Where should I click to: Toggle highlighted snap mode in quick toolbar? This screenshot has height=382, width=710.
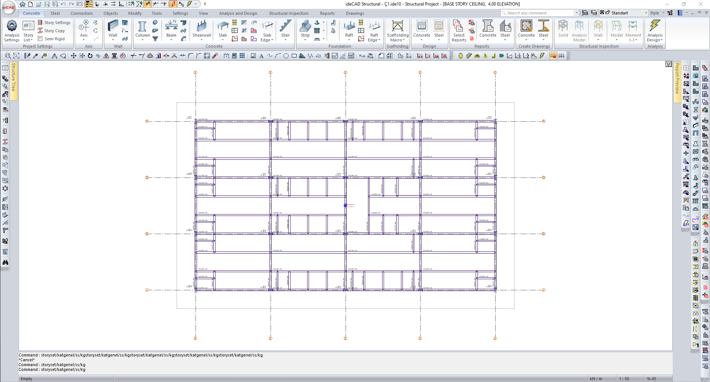(x=147, y=4)
